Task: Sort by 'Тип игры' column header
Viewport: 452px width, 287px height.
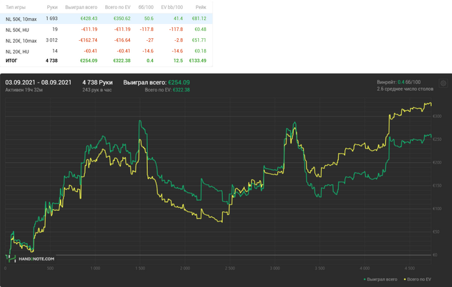Action: [15, 7]
